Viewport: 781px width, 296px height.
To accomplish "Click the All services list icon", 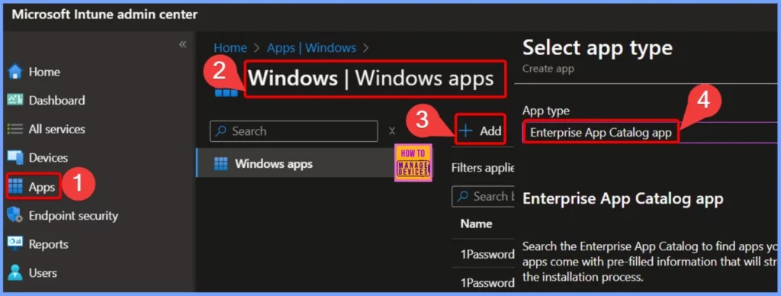I will 15,129.
